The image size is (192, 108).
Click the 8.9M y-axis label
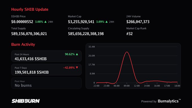92,74
